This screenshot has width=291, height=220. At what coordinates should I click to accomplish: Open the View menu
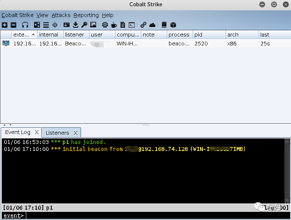[x=42, y=15]
